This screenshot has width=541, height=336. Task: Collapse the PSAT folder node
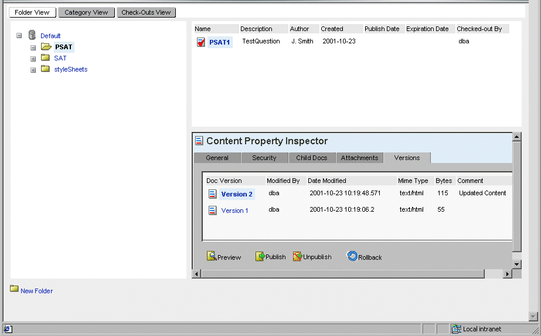pyautogui.click(x=33, y=47)
